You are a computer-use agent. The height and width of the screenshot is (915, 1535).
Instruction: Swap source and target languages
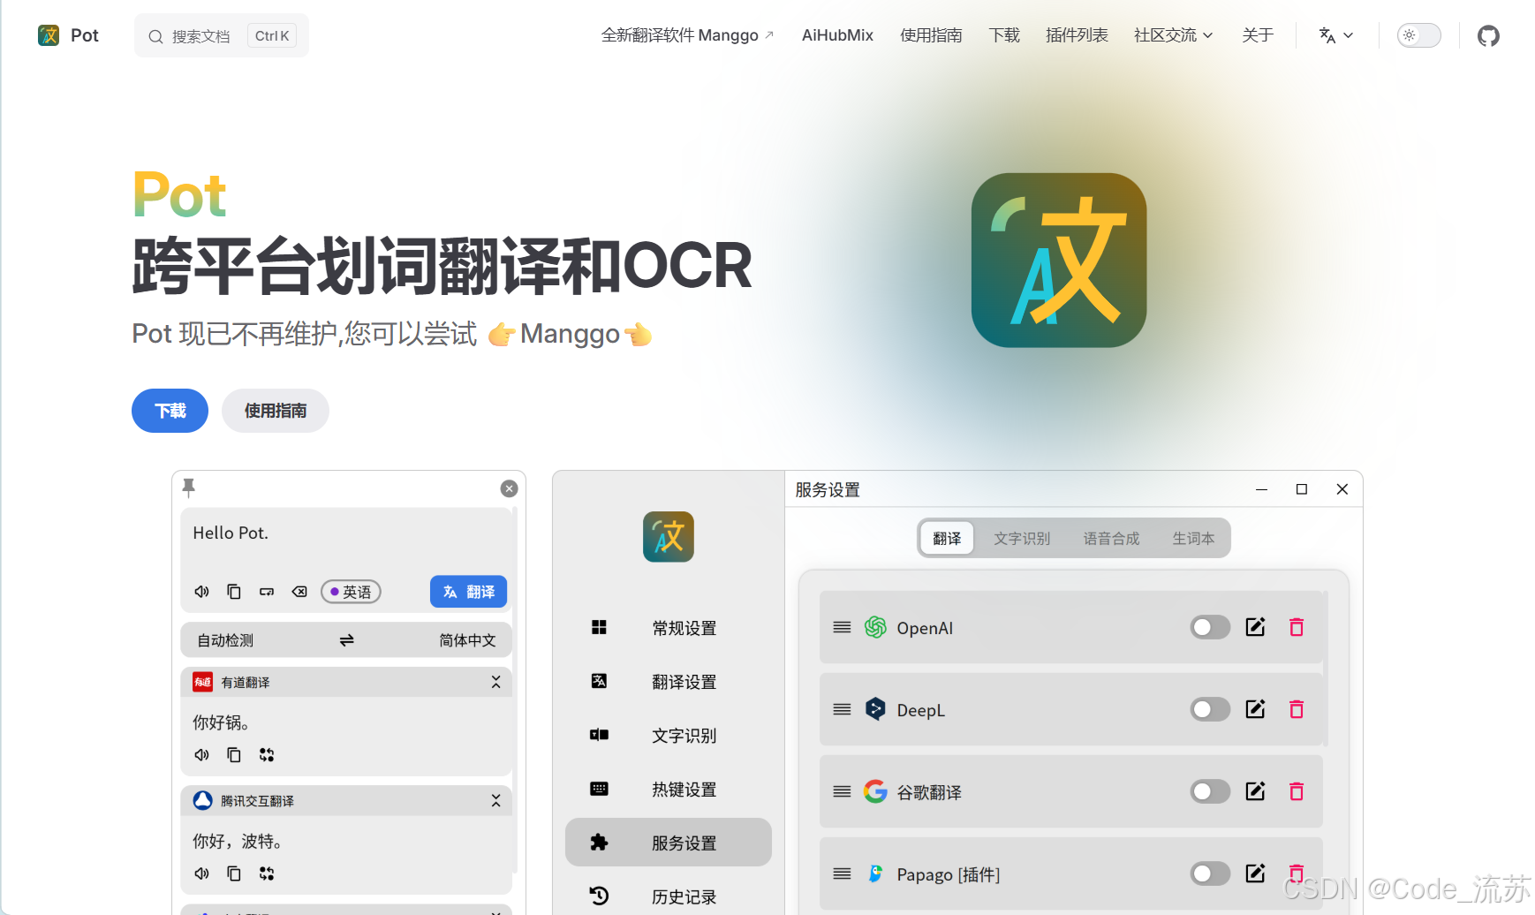(x=346, y=640)
